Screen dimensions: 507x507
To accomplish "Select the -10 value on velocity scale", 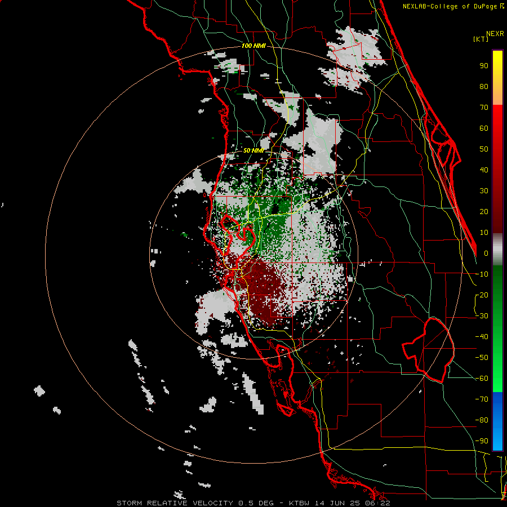I will click(482, 274).
